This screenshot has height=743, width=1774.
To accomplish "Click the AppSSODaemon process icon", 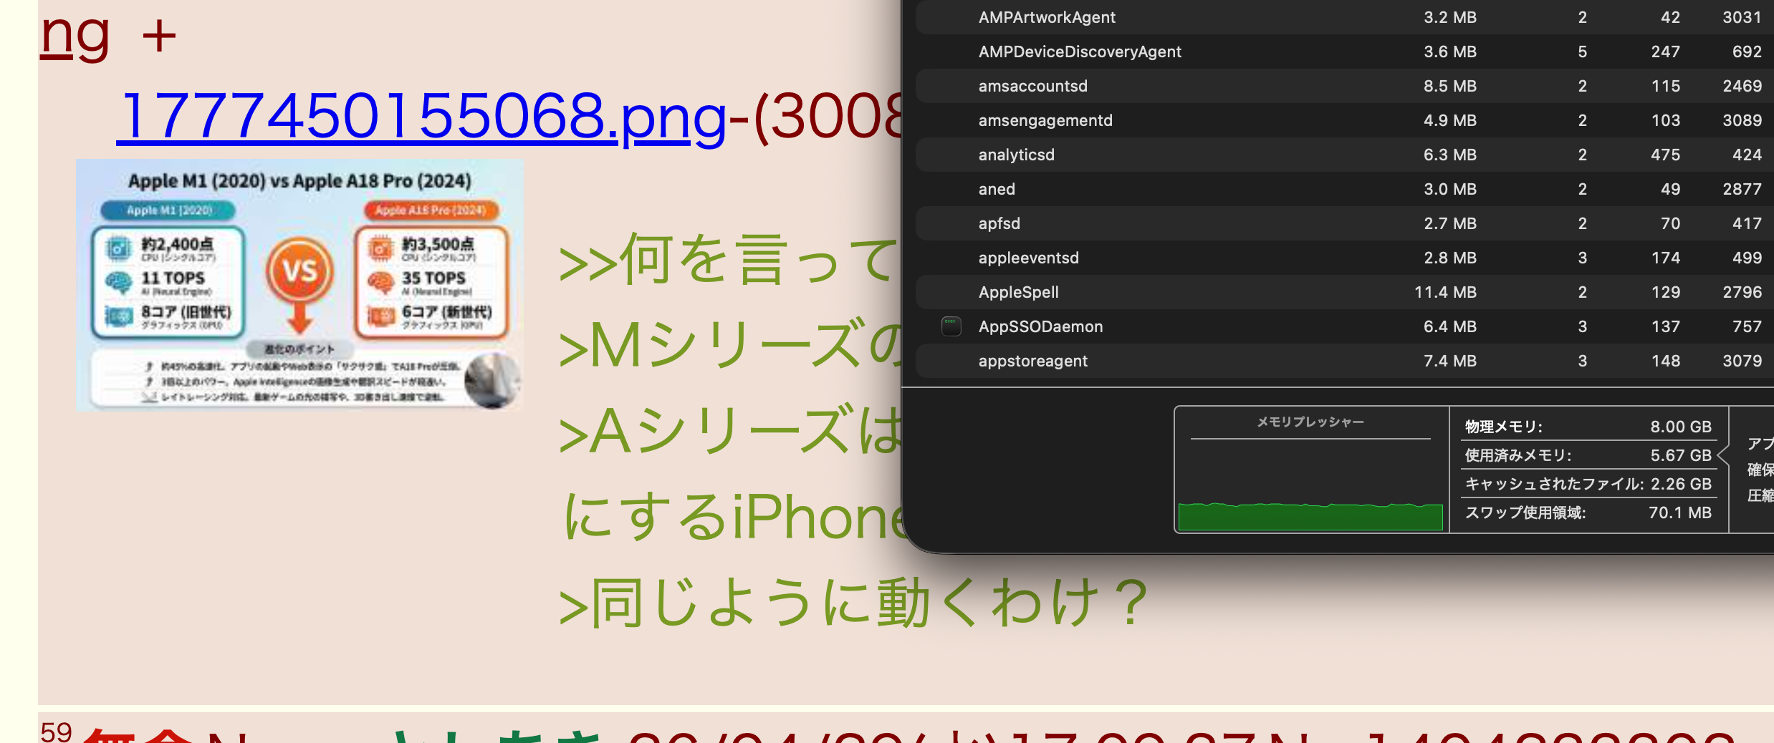I will [951, 326].
